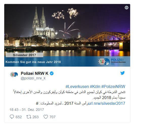Screen dimensions: 145x124
Task: Click the 707 likes count
Action: pyautogui.click(x=53, y=117)
